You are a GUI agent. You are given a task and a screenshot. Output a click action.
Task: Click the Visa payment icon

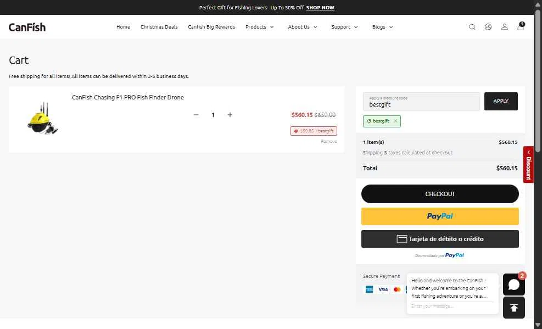tap(383, 289)
